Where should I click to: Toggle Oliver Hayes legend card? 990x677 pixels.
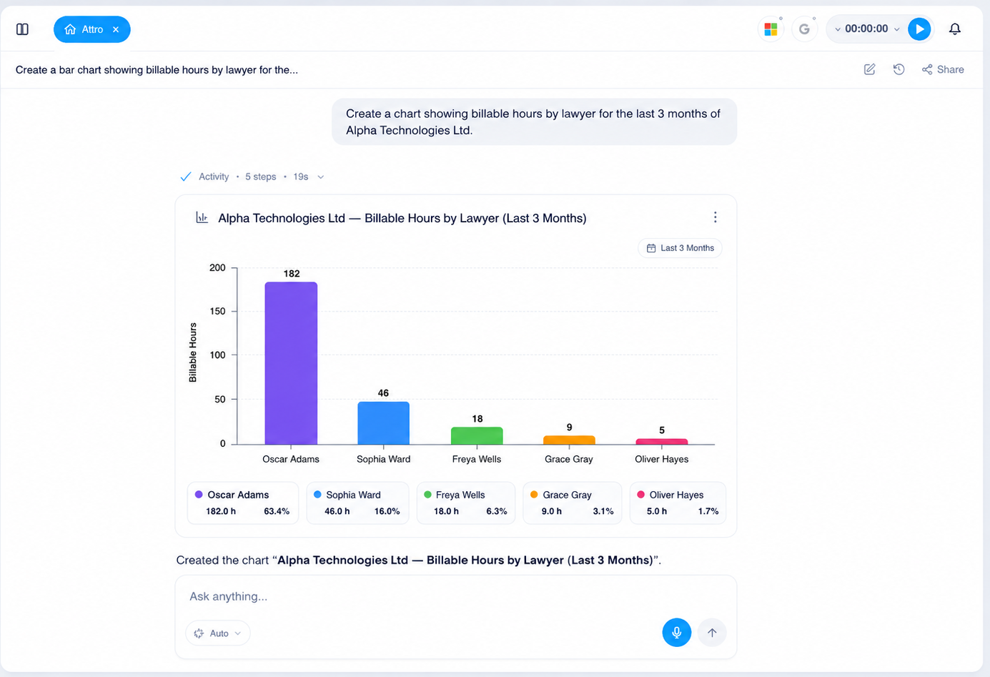pos(678,503)
